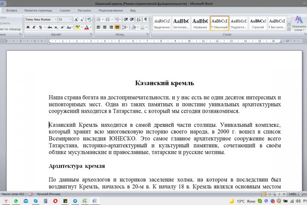307x205 pixels.
Task: Apply the Подзаголовок style
Action: click(x=238, y=23)
